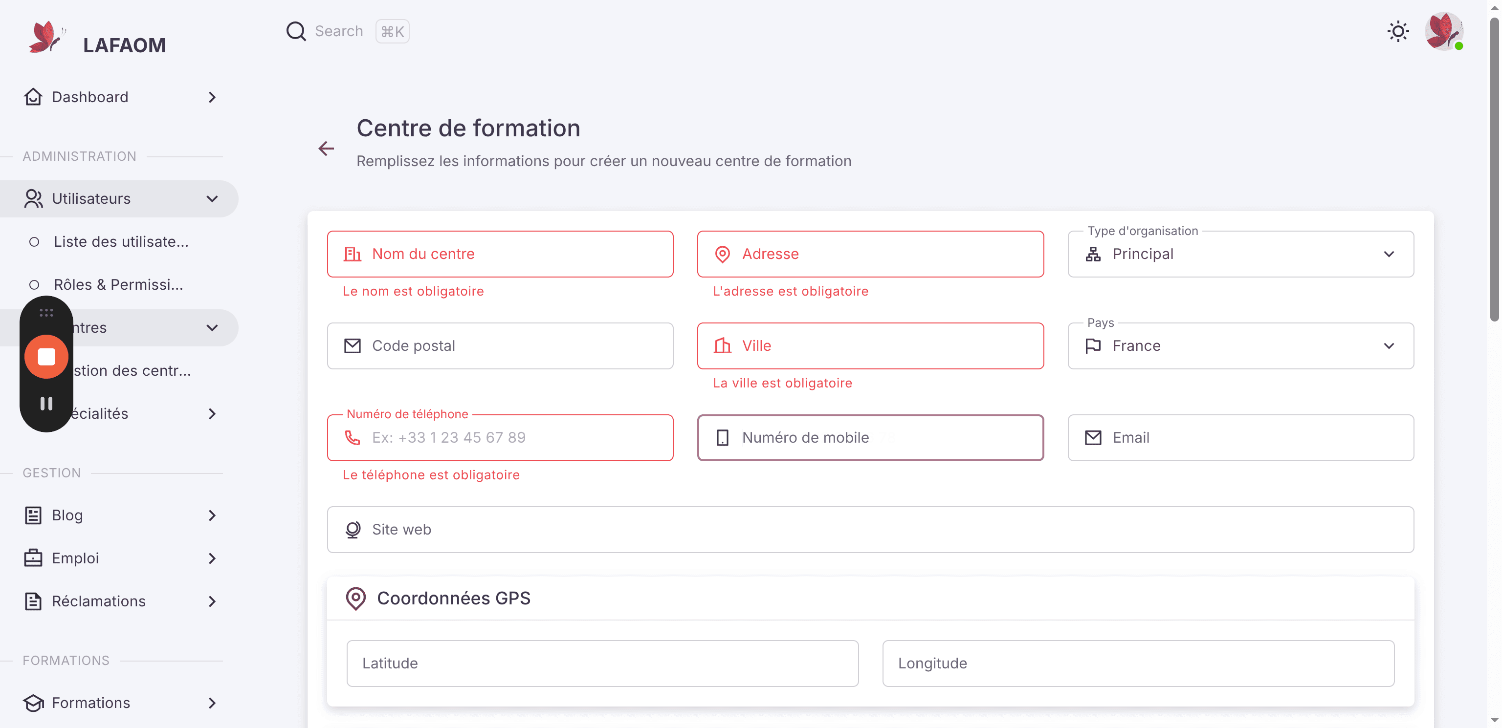Focus the Latitude input field
1502x728 pixels.
(x=602, y=664)
